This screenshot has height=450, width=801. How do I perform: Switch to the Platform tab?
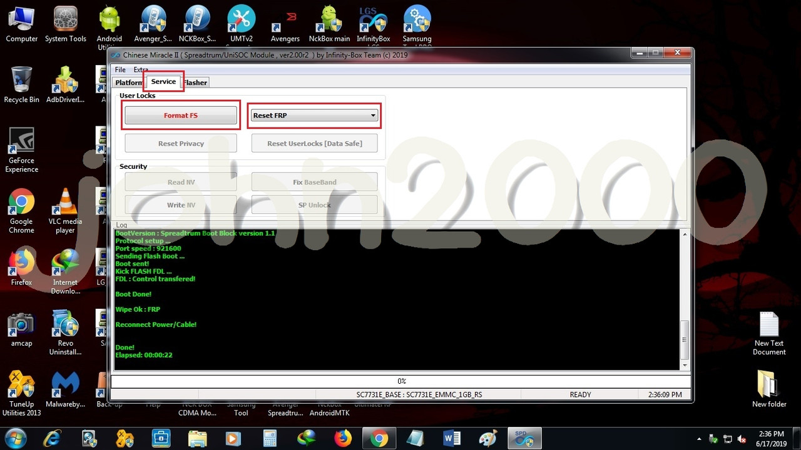coord(129,82)
